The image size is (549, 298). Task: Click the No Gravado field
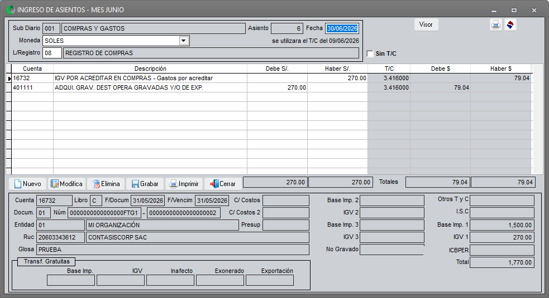(x=392, y=250)
